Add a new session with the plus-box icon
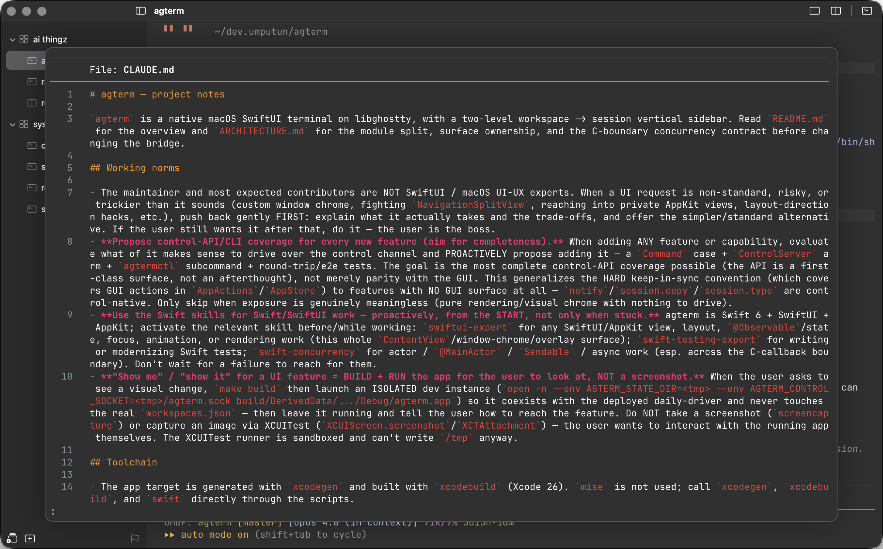The width and height of the screenshot is (883, 549). pos(30,538)
